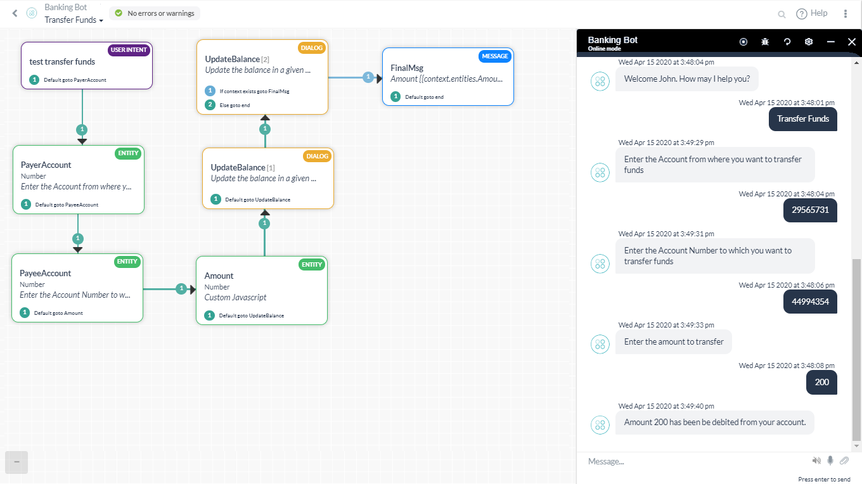Restart the chat conversation with refresh icon

click(787, 41)
